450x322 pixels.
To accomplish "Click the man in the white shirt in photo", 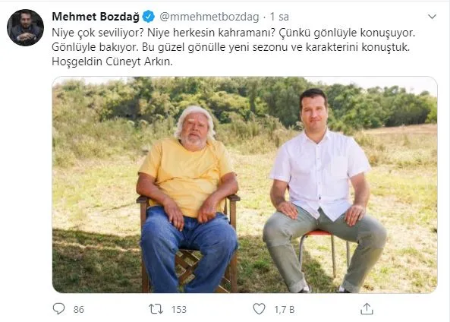I will [x=324, y=191].
